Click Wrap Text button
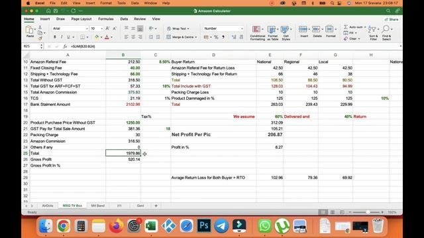This screenshot has height=238, width=424. tap(178, 28)
